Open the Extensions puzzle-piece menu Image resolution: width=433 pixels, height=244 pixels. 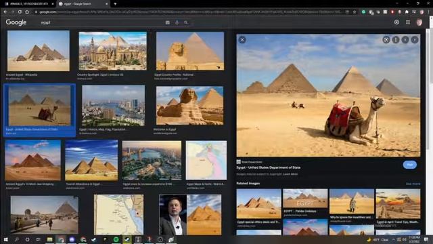[x=407, y=12]
